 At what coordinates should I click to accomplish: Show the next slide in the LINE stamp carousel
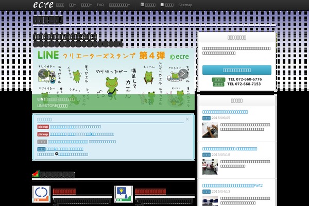point(183,74)
